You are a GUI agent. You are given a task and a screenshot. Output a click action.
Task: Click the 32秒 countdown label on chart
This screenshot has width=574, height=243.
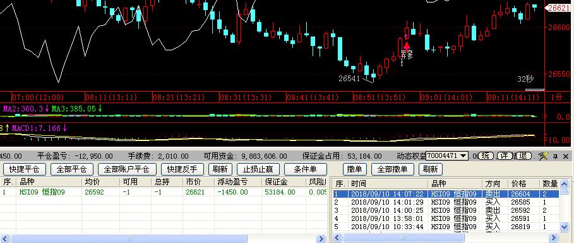click(525, 79)
